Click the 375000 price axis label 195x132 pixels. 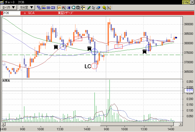tap(189, 53)
